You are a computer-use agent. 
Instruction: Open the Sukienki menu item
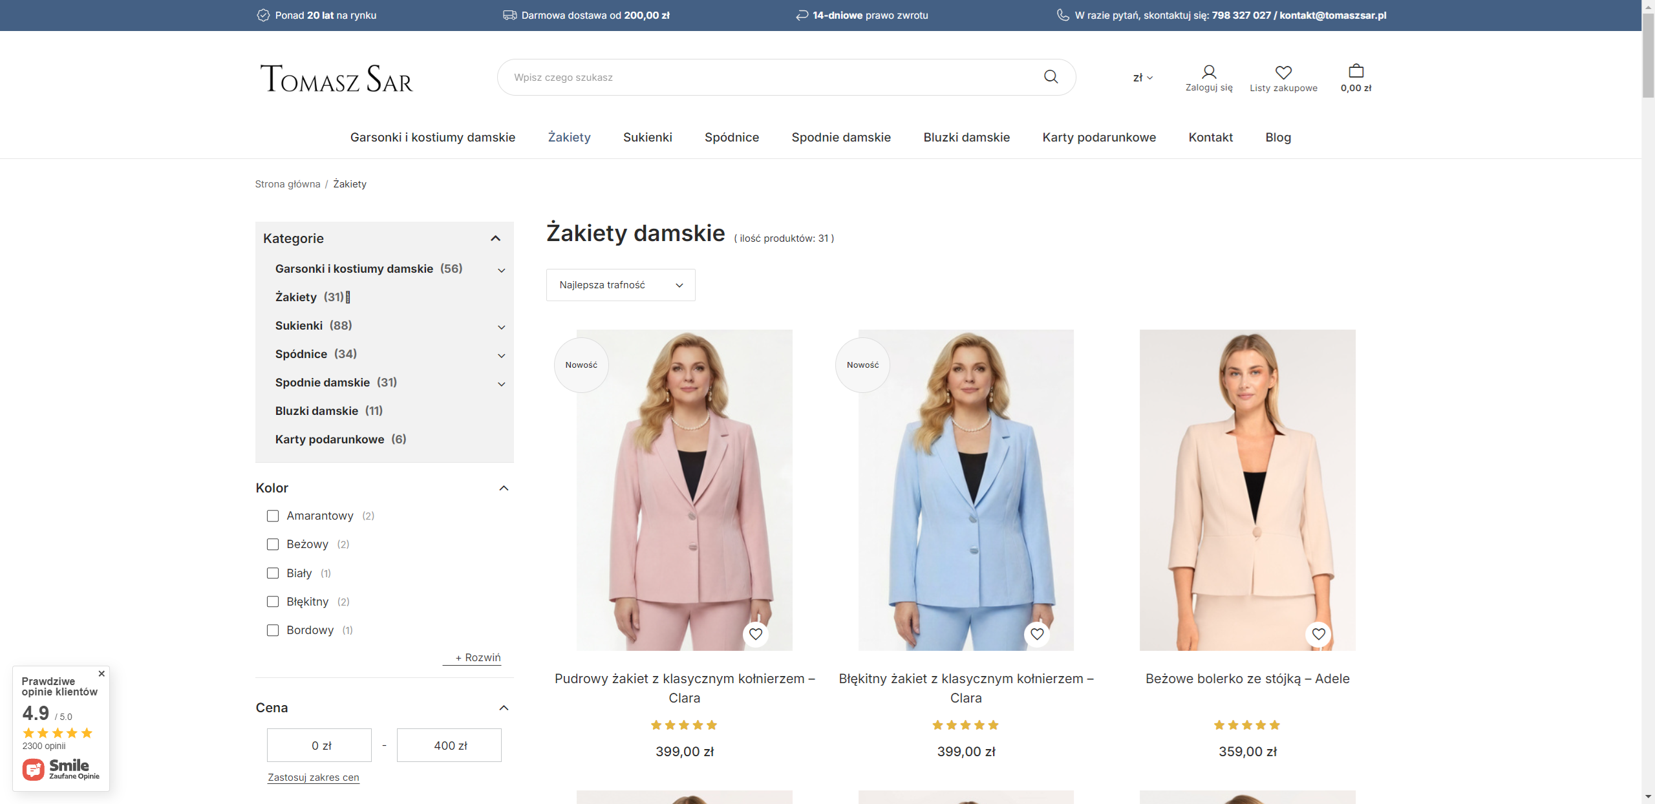pos(647,137)
